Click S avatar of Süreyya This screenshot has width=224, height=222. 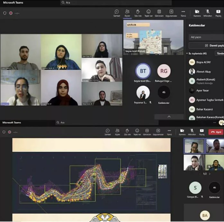click(195, 188)
